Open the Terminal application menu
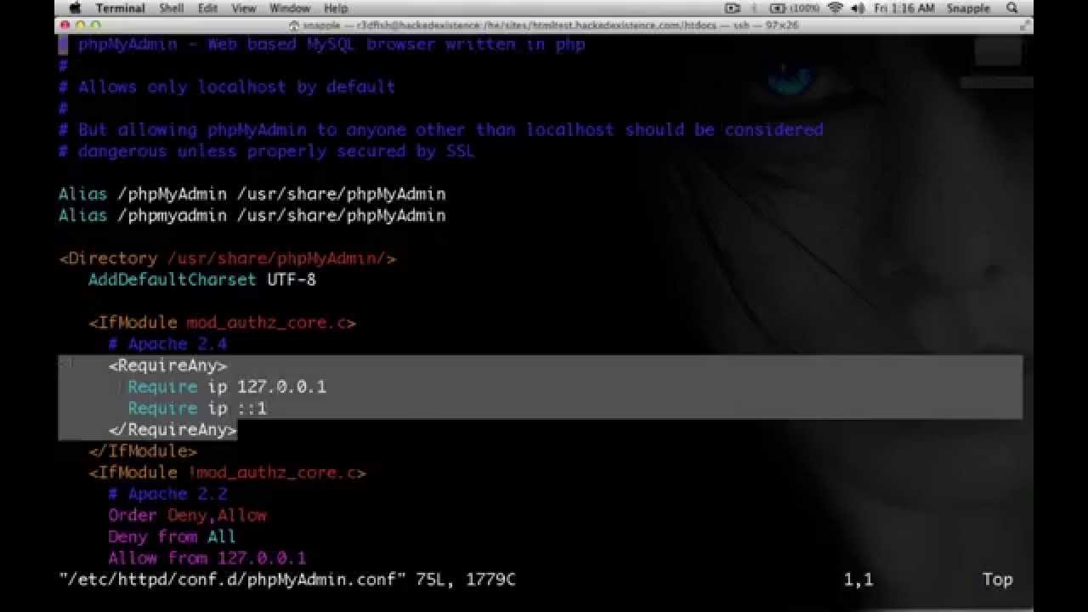This screenshot has height=612, width=1088. 121,8
